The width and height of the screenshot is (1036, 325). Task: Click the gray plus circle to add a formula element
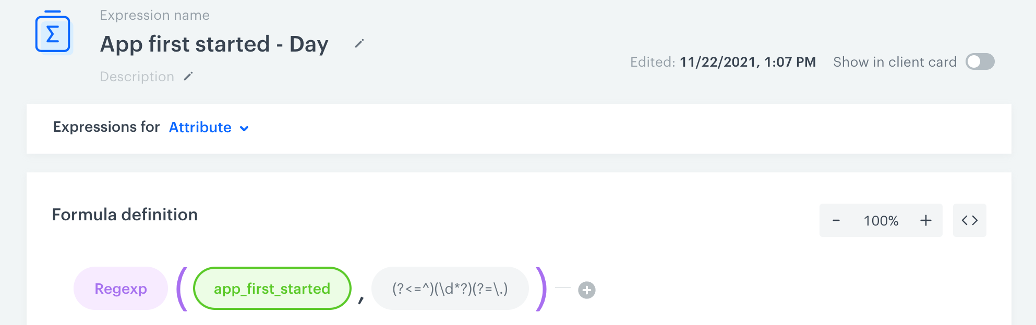coord(587,290)
